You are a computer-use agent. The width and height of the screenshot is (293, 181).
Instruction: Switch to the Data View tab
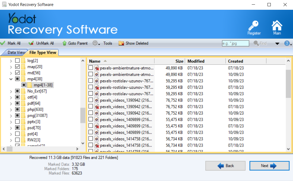[x=14, y=52]
